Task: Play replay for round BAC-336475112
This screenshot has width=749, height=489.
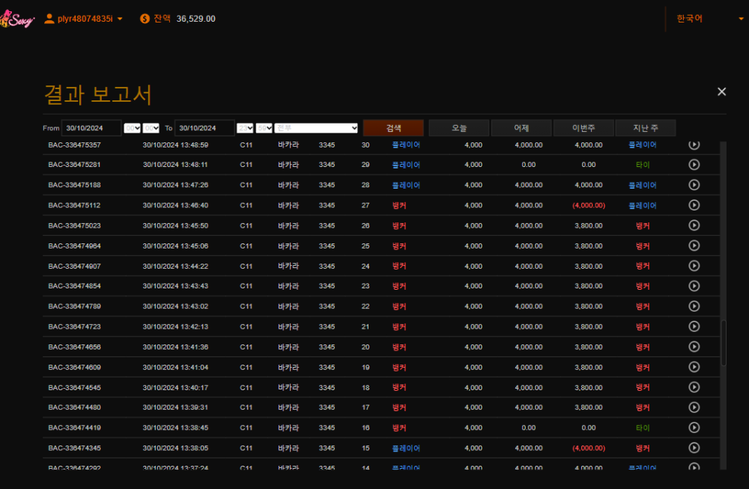Action: point(694,205)
